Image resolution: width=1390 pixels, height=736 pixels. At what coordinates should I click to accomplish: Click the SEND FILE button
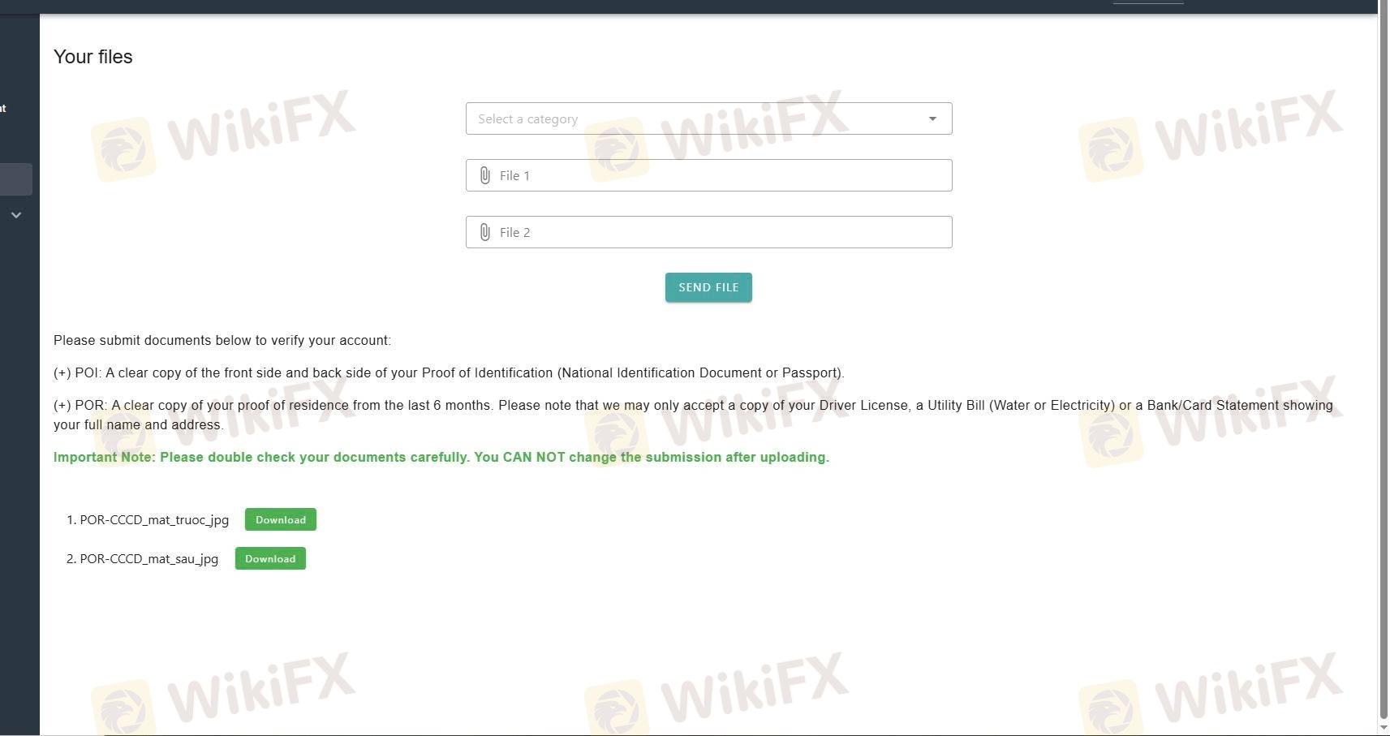708,287
